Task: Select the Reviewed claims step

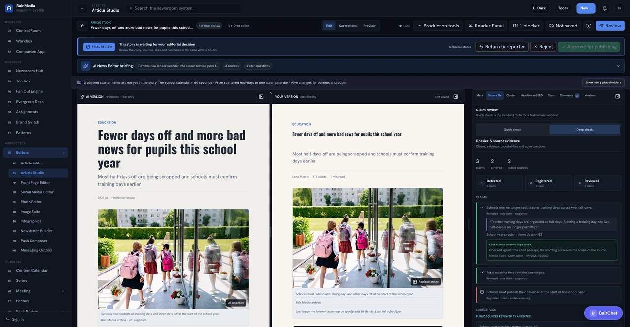Action: coord(597,183)
